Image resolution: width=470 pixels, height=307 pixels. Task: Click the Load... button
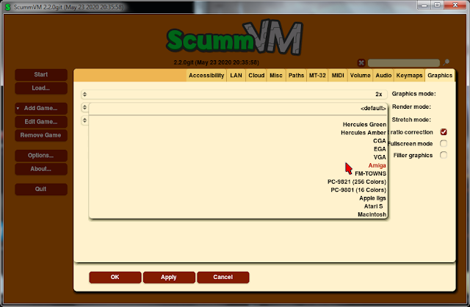pyautogui.click(x=41, y=88)
